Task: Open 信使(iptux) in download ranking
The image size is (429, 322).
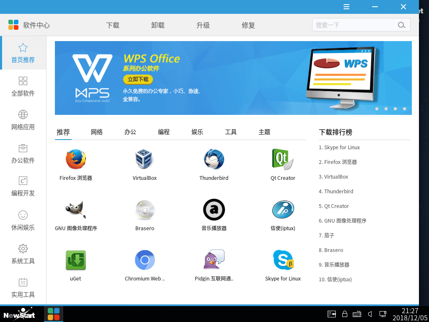Action: (x=335, y=280)
